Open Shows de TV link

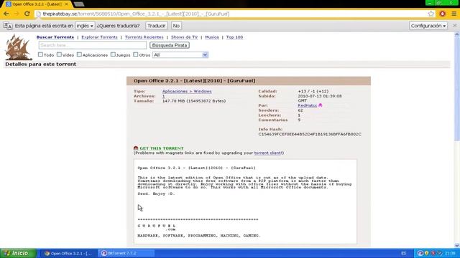click(184, 37)
